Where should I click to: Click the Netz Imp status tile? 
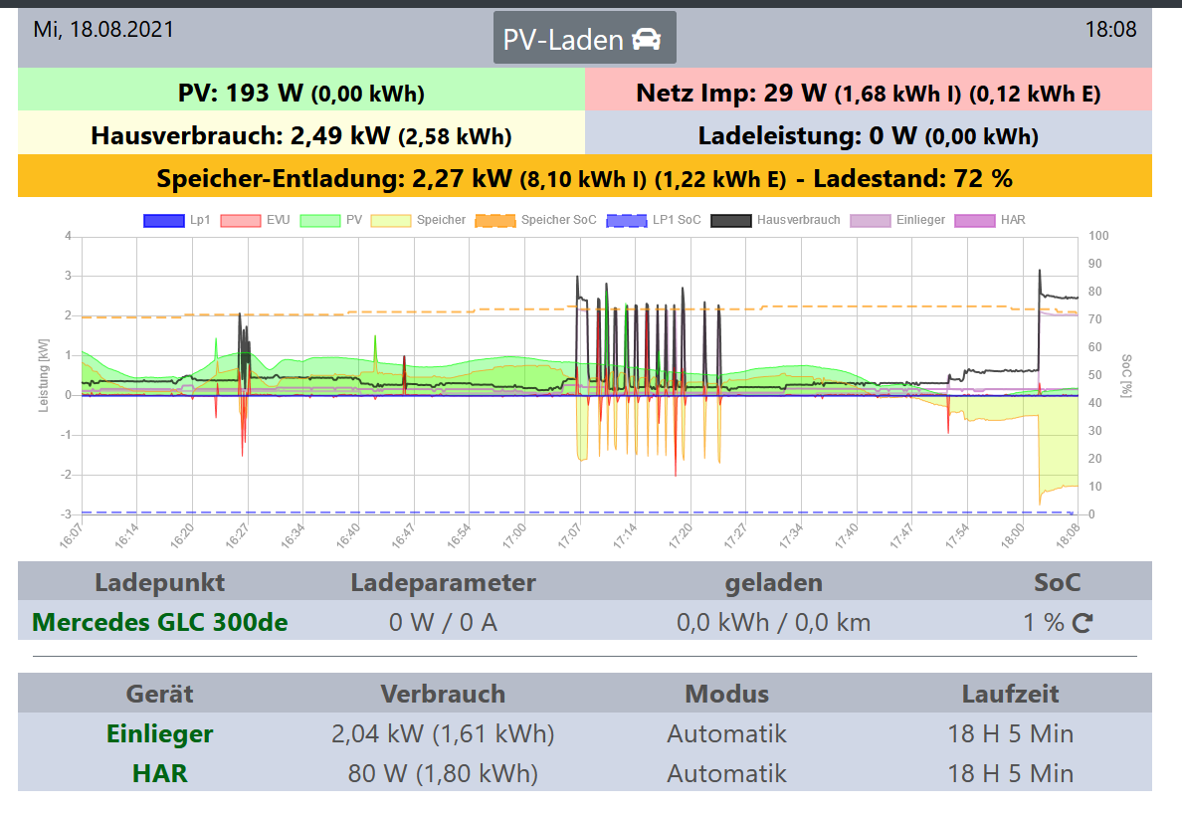pyautogui.click(x=868, y=94)
